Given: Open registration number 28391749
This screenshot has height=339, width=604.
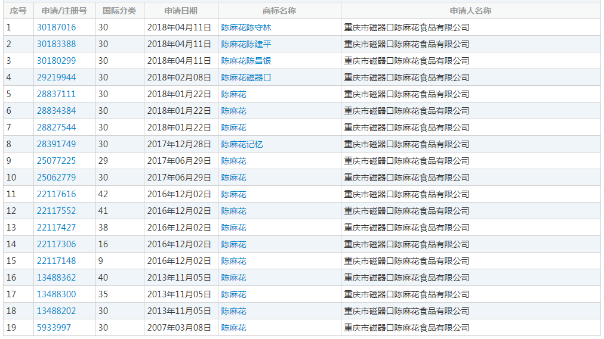Looking at the screenshot, I should coord(56,144).
